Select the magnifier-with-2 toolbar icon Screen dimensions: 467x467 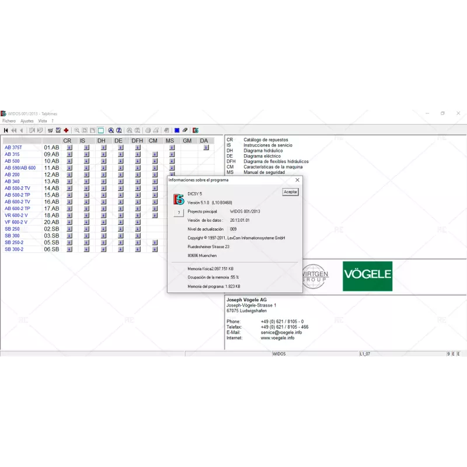tap(119, 130)
